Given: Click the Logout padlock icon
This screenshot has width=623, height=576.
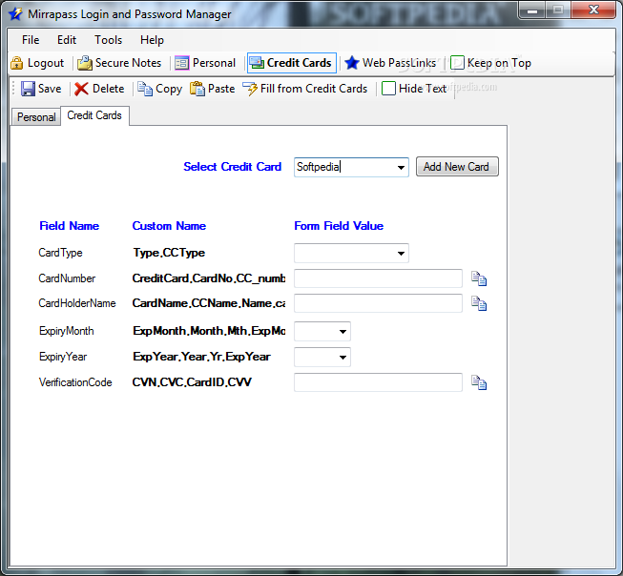Looking at the screenshot, I should coord(16,63).
